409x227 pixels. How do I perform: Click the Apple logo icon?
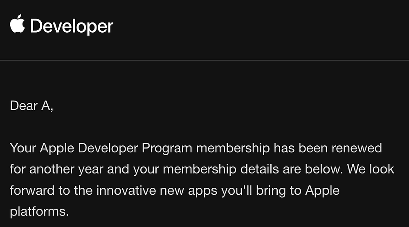coord(18,24)
